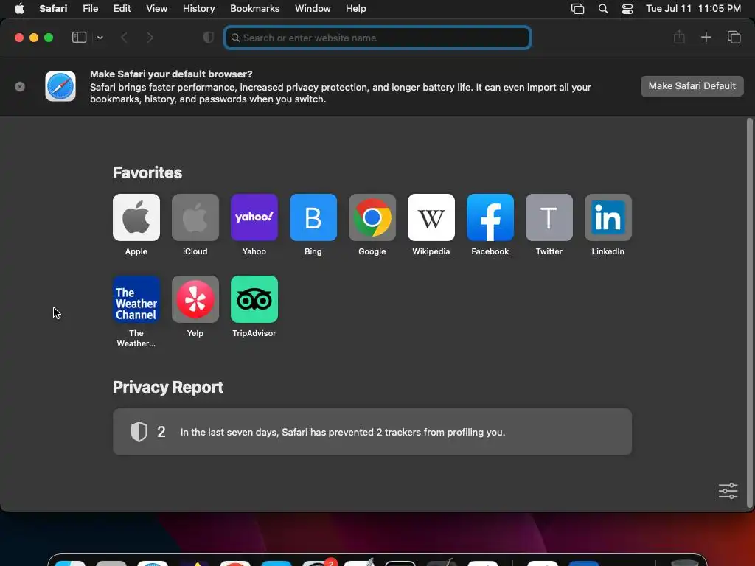The height and width of the screenshot is (566, 755).
Task: Open the History menu
Action: click(198, 9)
